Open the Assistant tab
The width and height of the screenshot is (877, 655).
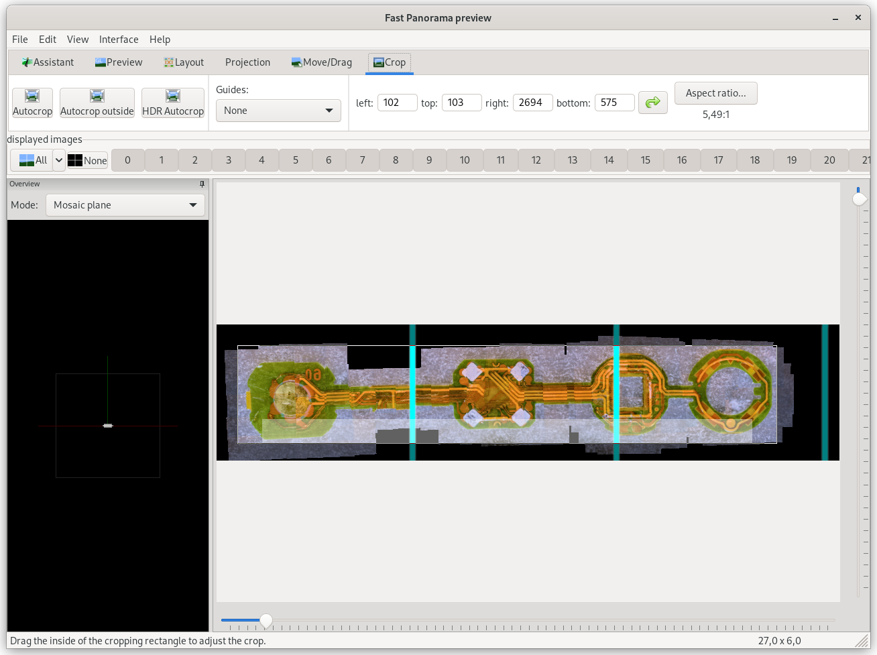(48, 62)
